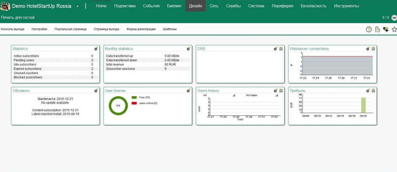
Task: Open calendar icon in Users history widget
Action: pos(281,91)
